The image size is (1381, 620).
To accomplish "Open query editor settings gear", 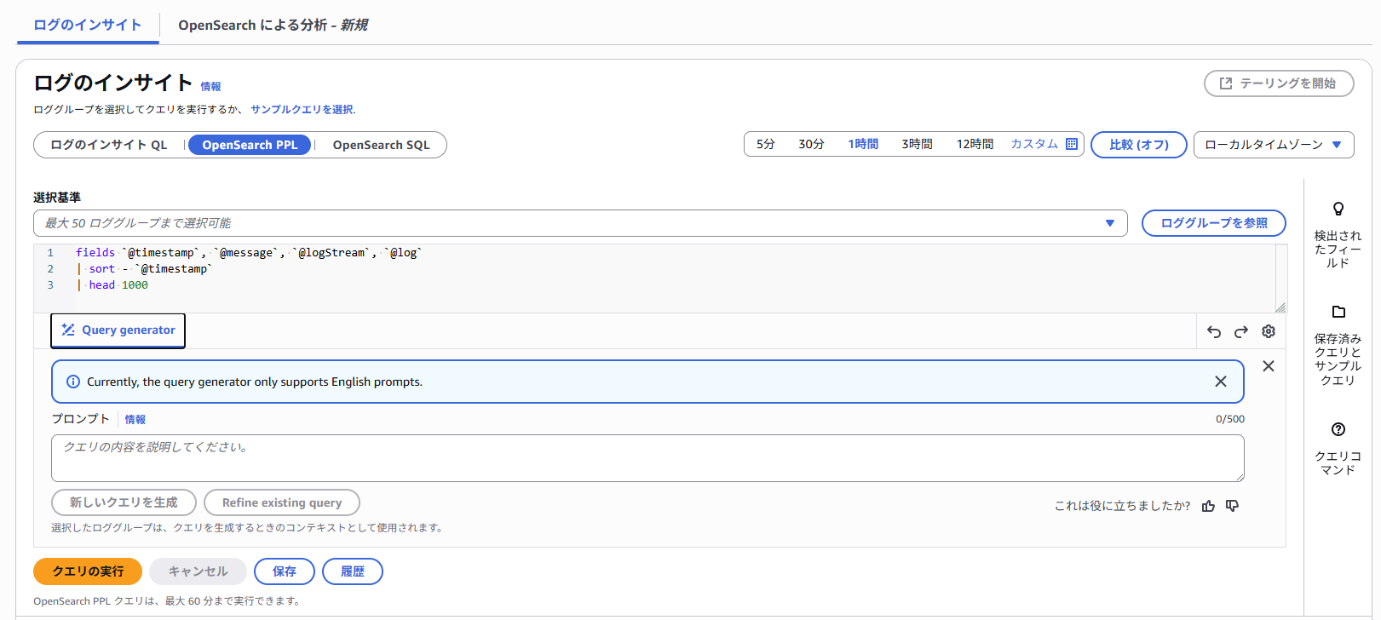I will (x=1269, y=331).
